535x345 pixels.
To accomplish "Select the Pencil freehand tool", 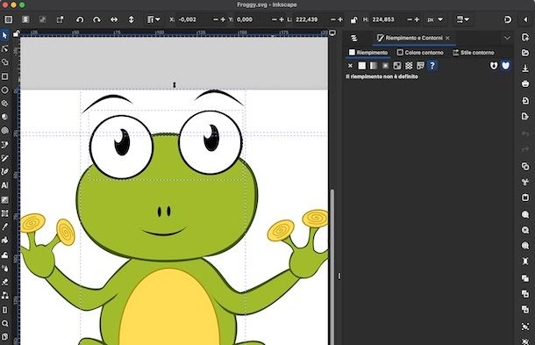I will pyautogui.click(x=4, y=158).
